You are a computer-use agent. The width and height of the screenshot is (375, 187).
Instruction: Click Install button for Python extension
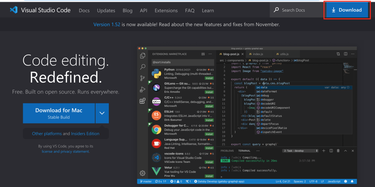(209, 78)
